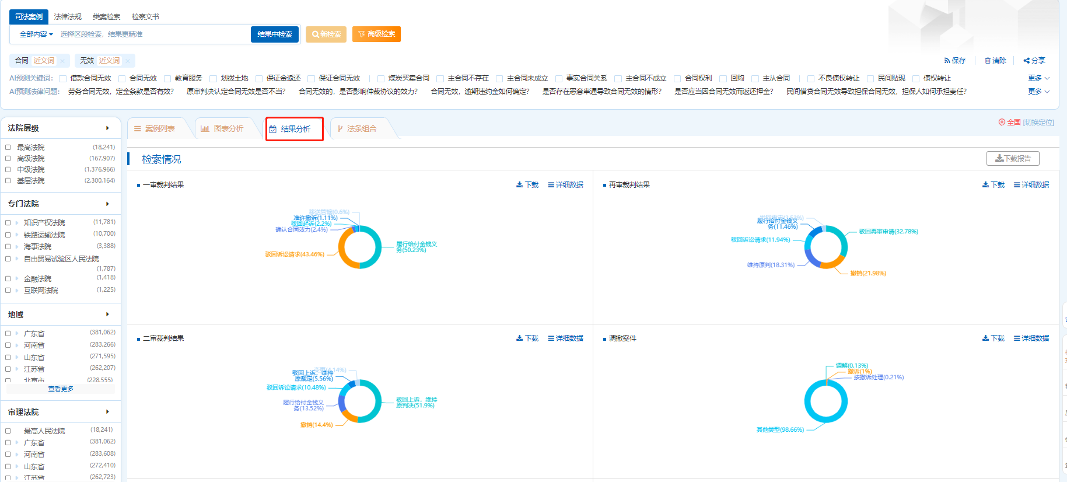Click the 下载报告 button
Image resolution: width=1067 pixels, height=482 pixels.
(x=1013, y=159)
